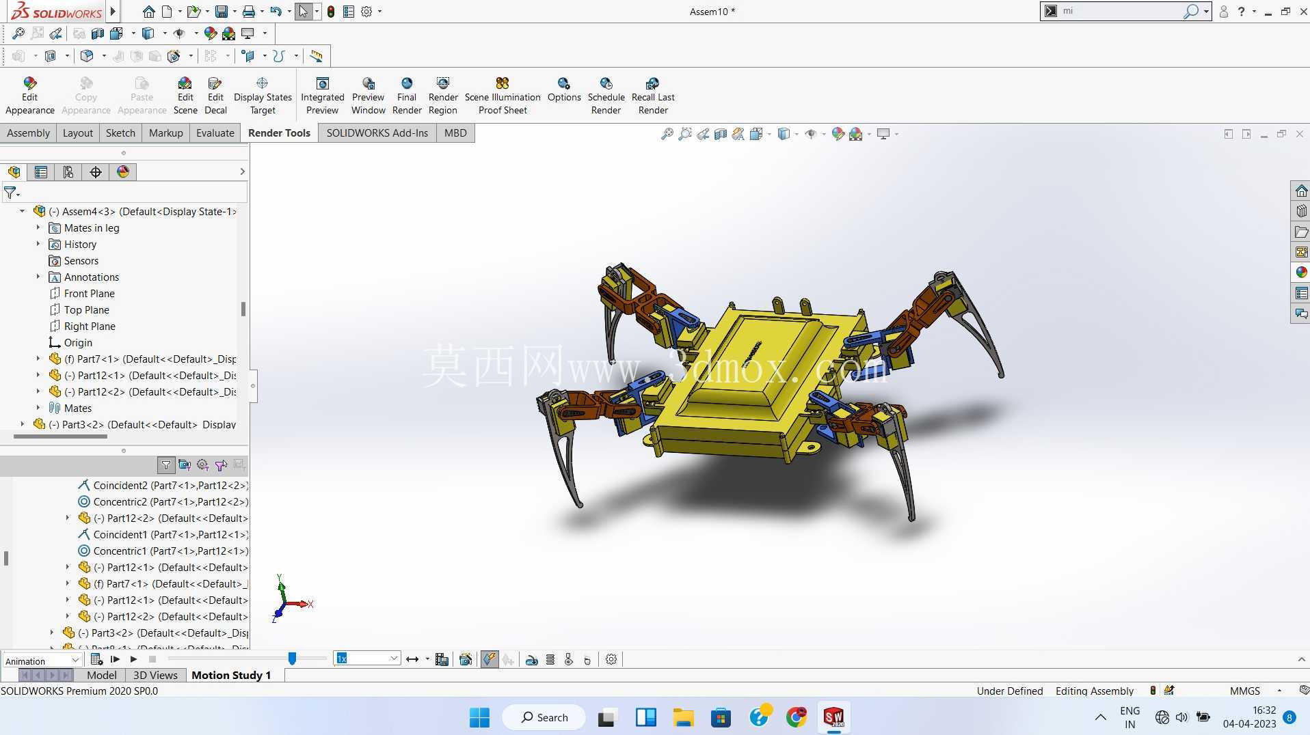Click the playback timeline slider handle

[x=292, y=658]
